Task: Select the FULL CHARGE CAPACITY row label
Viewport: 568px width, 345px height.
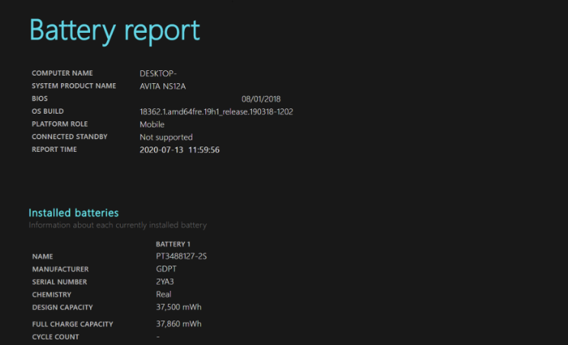Action: pos(73,324)
